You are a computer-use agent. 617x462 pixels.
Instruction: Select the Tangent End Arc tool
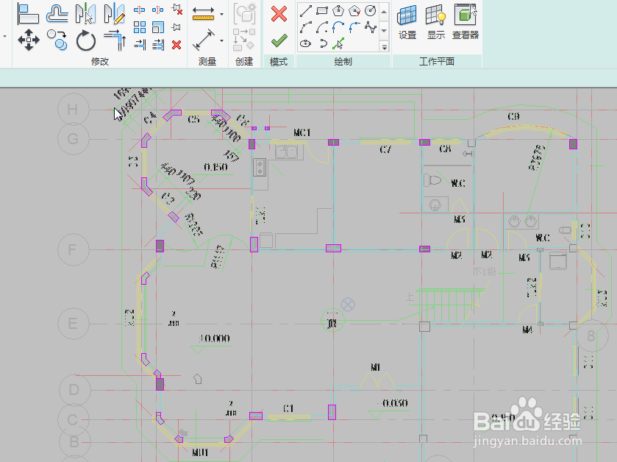point(338,27)
